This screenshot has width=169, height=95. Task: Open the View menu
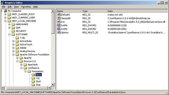coord(16,7)
